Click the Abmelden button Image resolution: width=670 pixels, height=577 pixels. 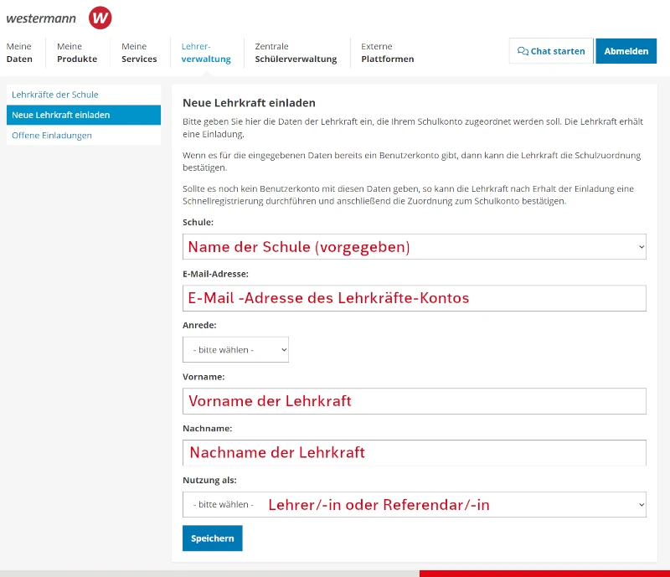[626, 51]
